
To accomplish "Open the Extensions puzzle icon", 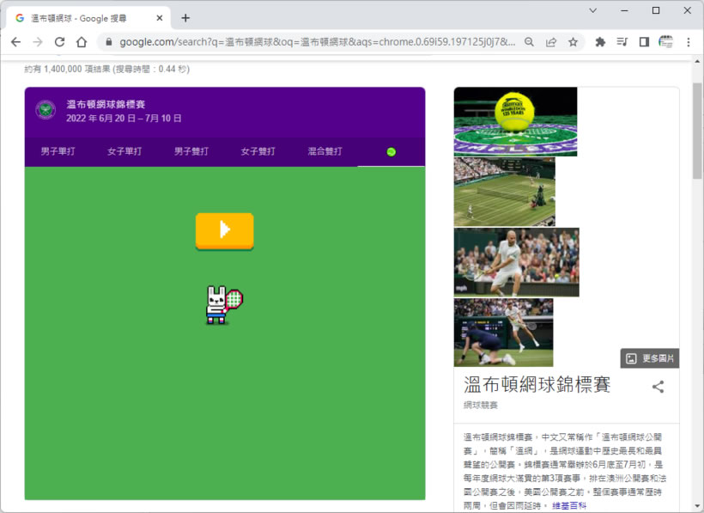I will (x=600, y=42).
